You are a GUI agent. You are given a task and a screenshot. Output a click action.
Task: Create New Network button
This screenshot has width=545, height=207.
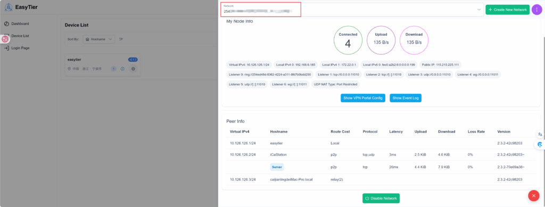click(x=507, y=10)
